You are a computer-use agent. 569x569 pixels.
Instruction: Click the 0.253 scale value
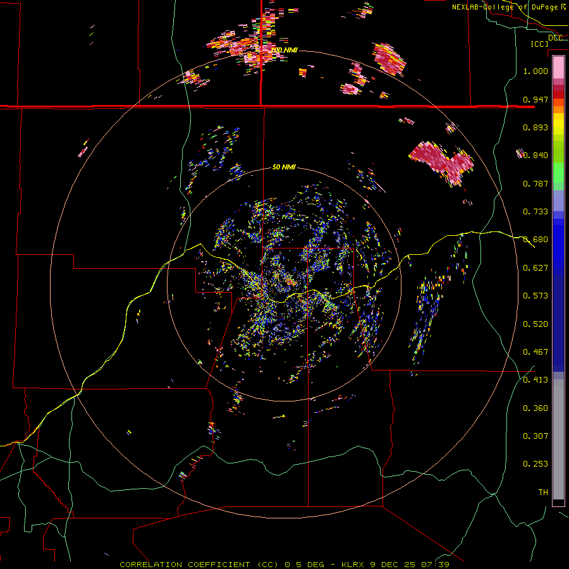coord(535,464)
